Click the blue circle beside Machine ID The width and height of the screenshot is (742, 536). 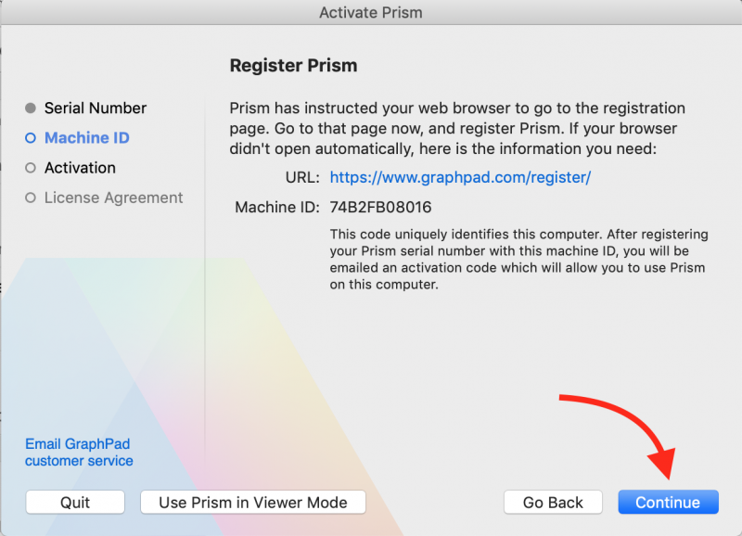[31, 138]
